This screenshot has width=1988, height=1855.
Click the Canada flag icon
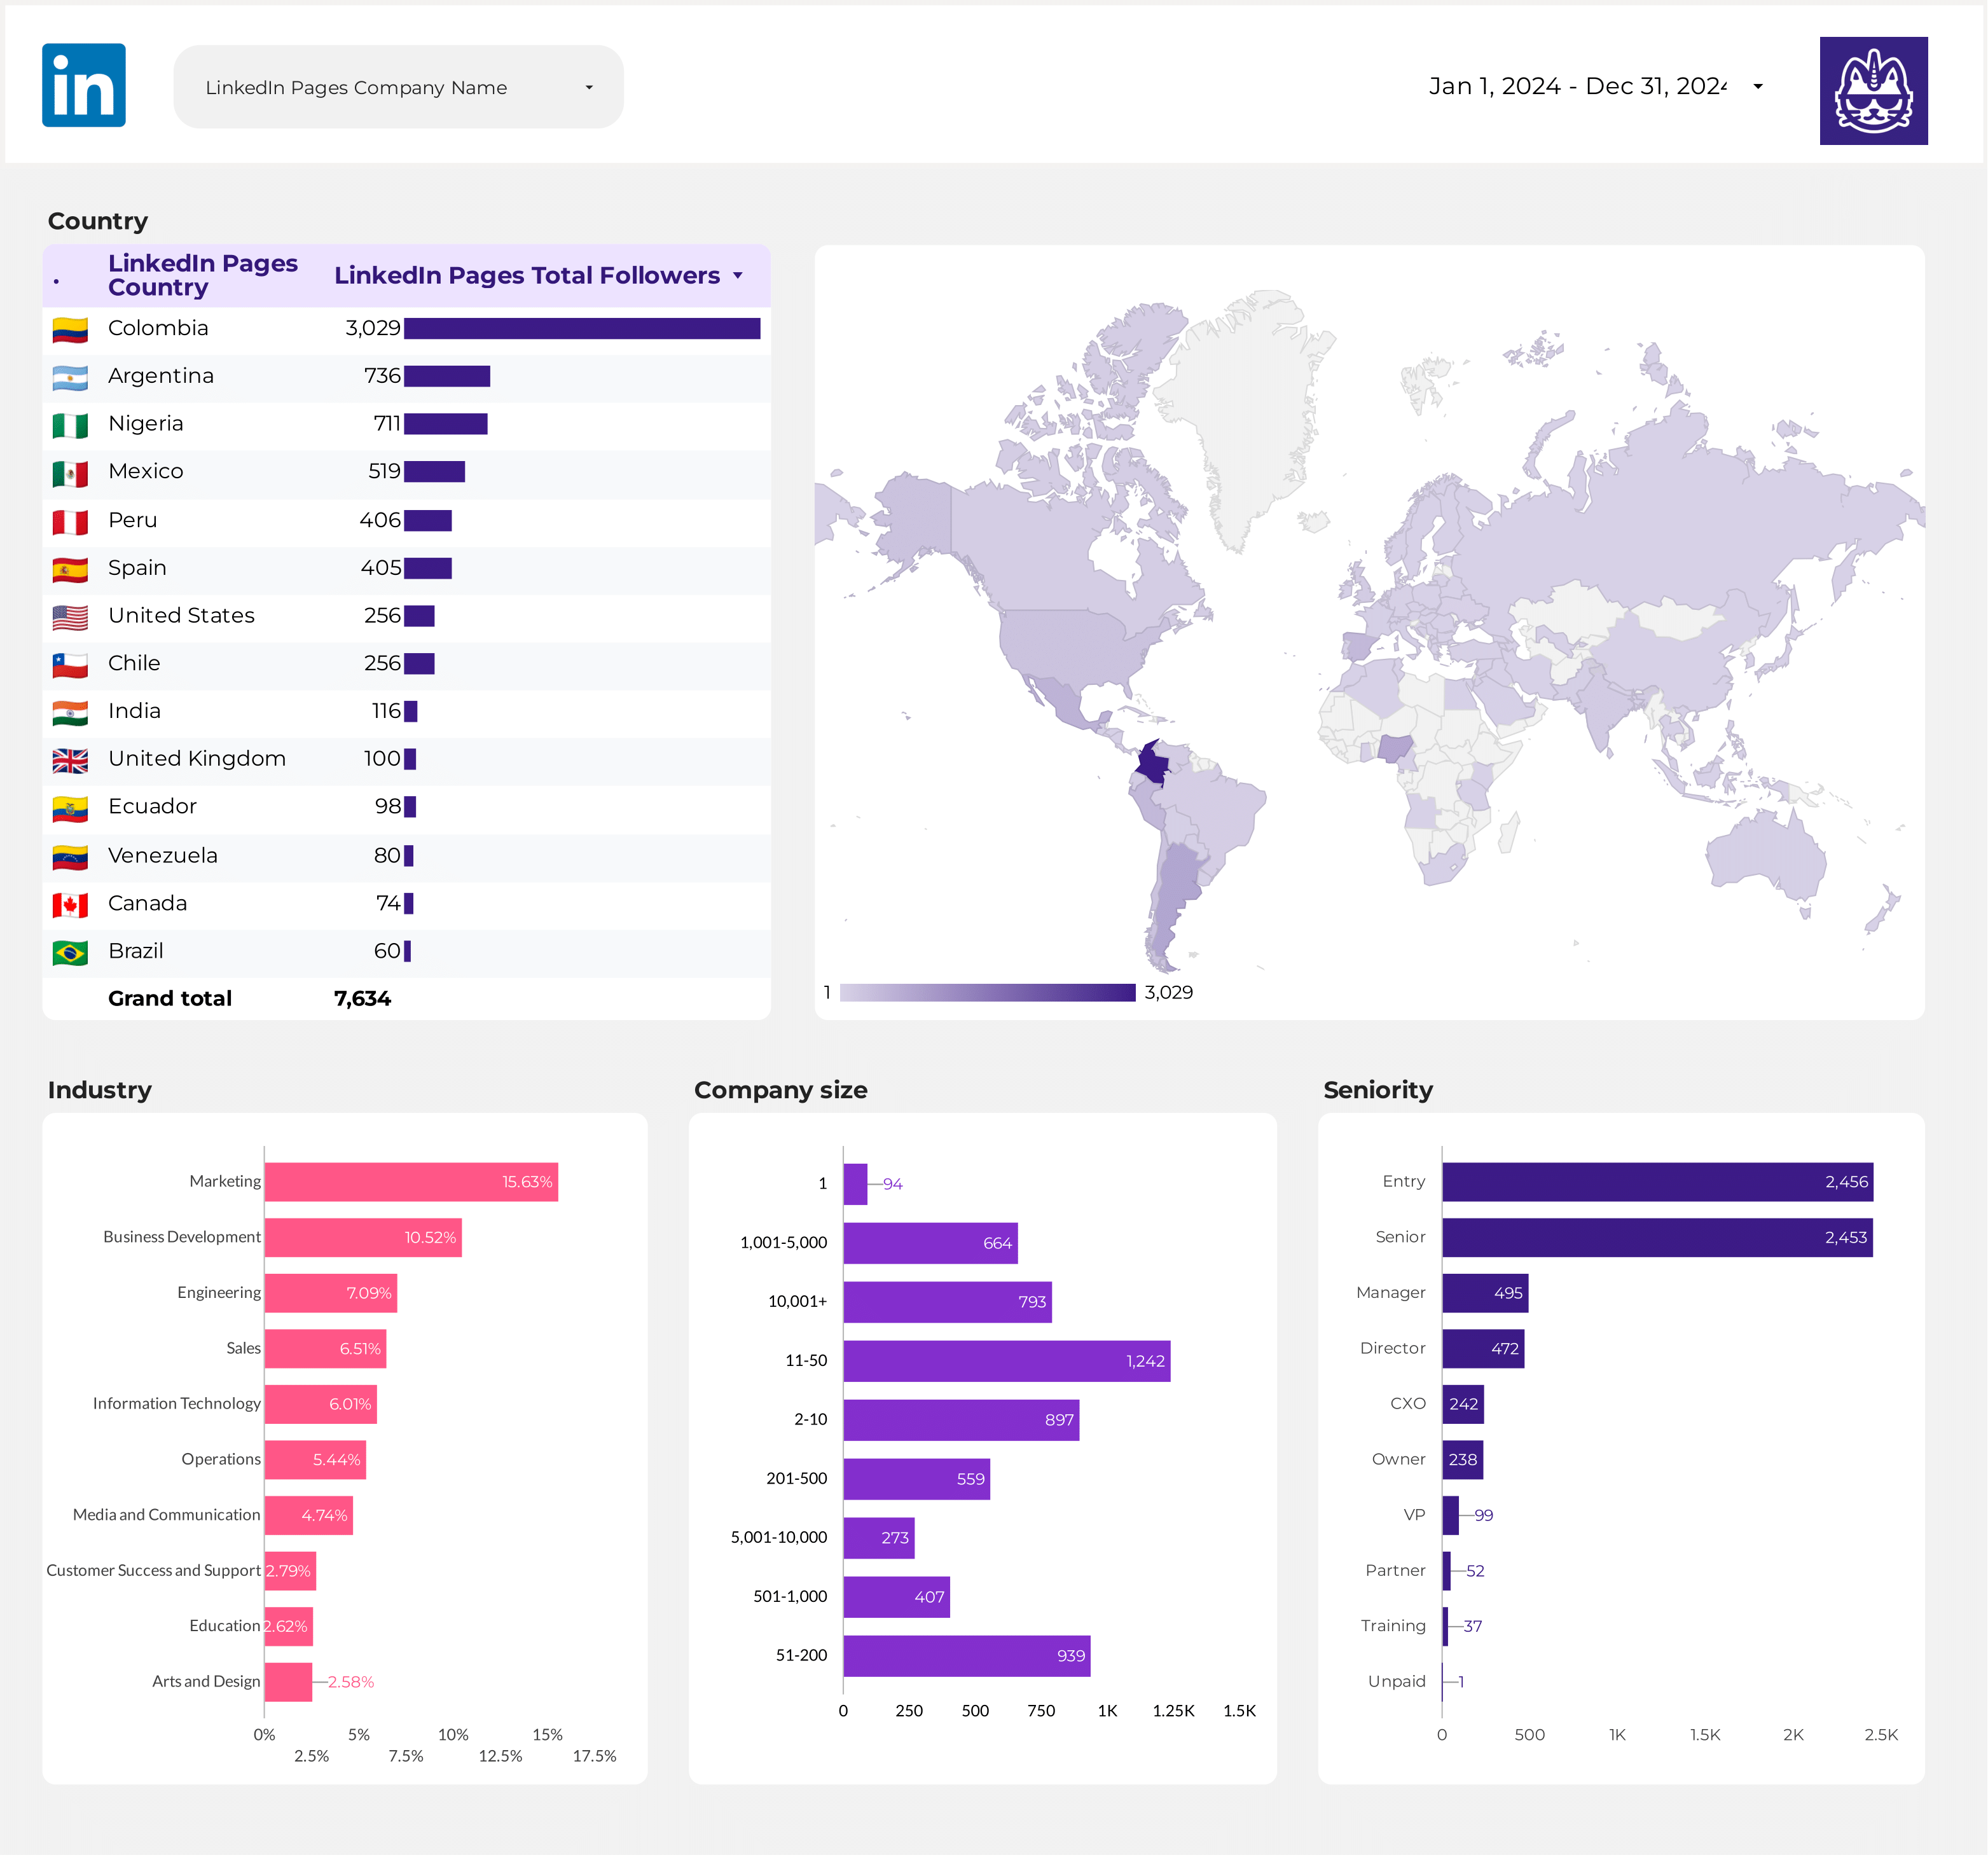click(x=70, y=904)
